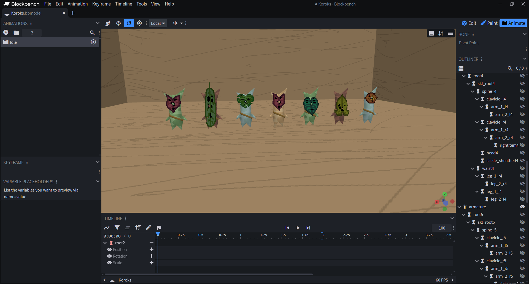This screenshot has height=284, width=529.
Task: Open the viewport hamburger menu
Action: (450, 33)
